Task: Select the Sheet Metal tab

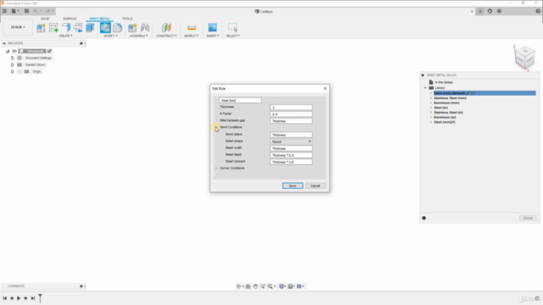Action: tap(99, 19)
